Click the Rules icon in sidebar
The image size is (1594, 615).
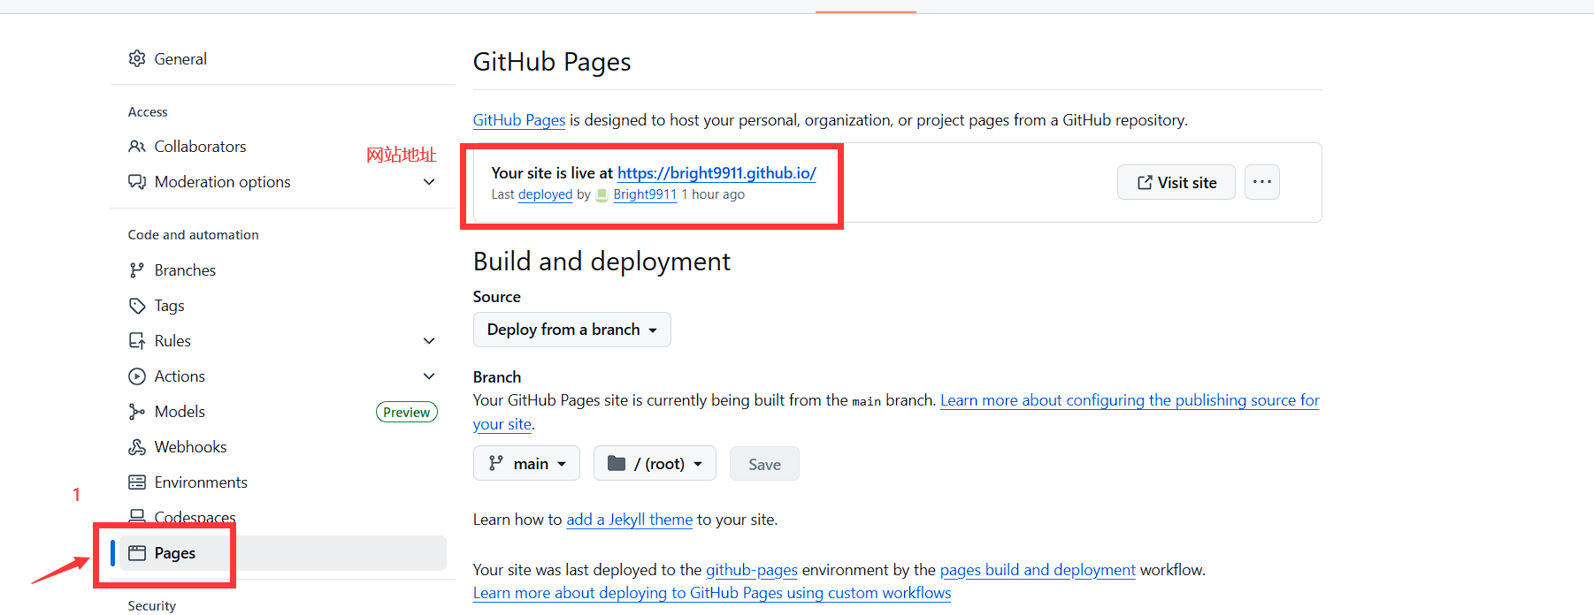coord(137,340)
